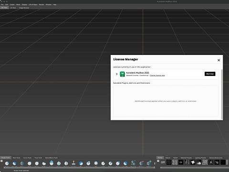
Task: Turn stamp Off in the Stamp tray
Action: pyautogui.click(x=163, y=162)
